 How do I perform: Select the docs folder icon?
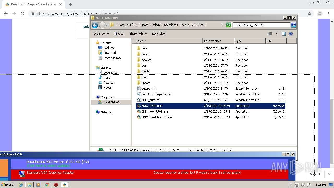pyautogui.click(x=139, y=48)
